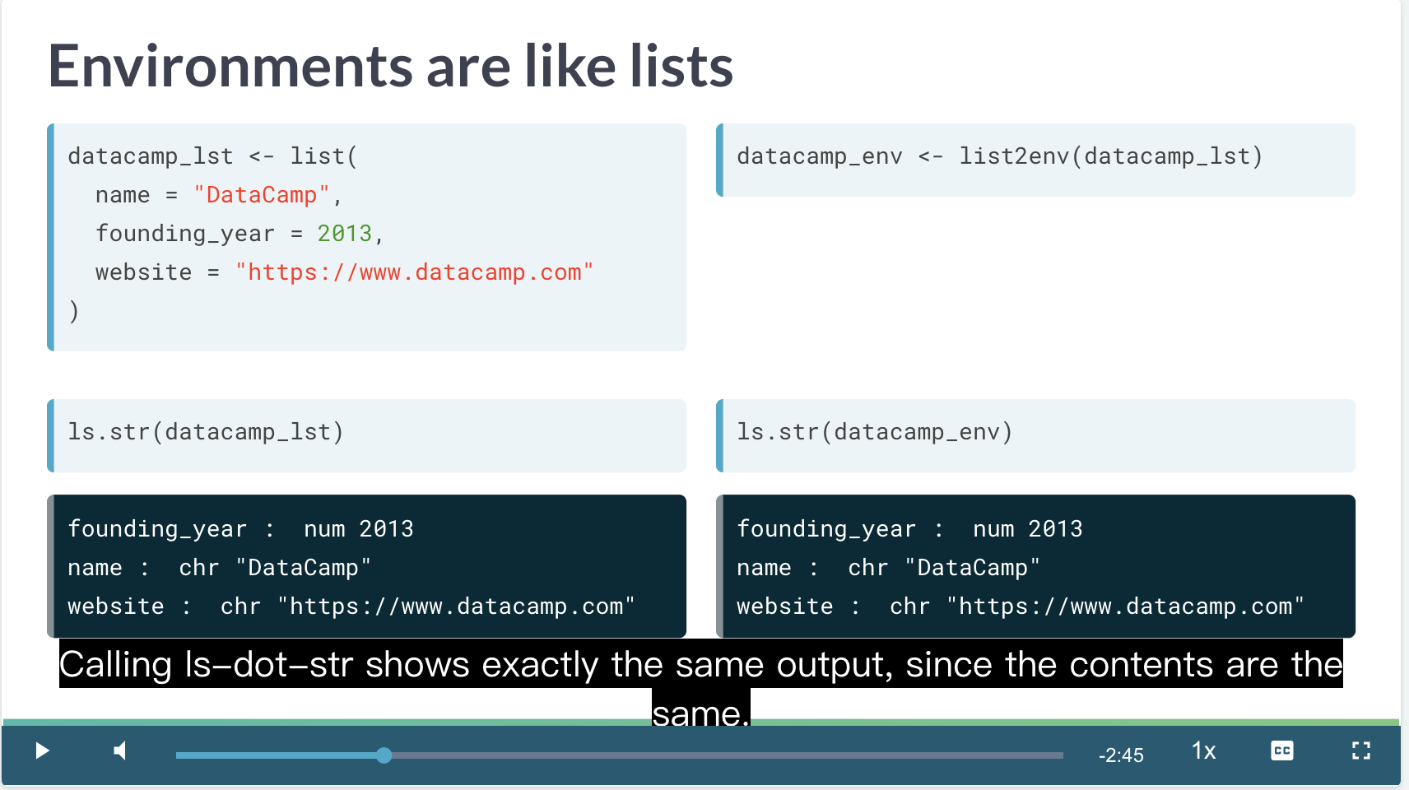The height and width of the screenshot is (790, 1409).
Task: Click 'founding_year : num 2013' in right output
Action: coord(909,529)
